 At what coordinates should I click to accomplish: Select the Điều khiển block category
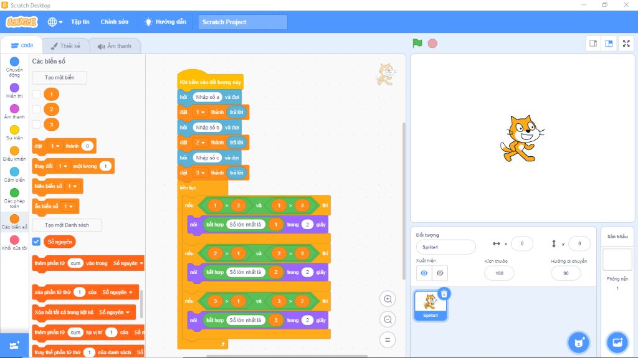click(x=15, y=154)
